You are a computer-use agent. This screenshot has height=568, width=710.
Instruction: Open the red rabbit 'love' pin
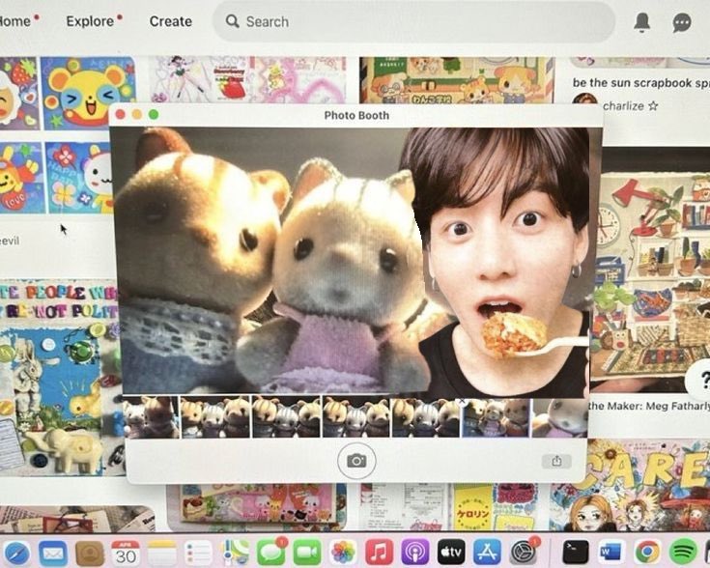tap(21, 178)
